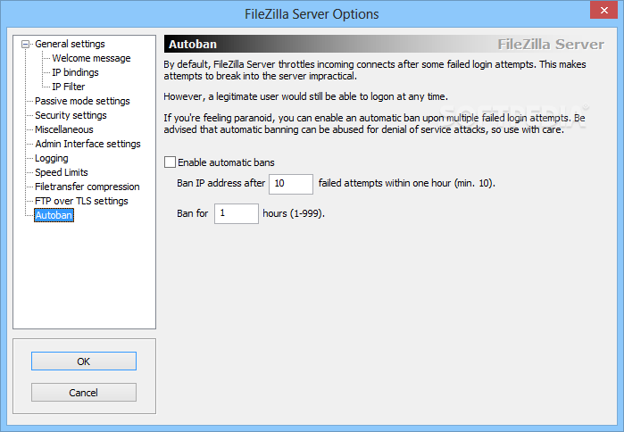Confirm options with the OK button

[84, 361]
